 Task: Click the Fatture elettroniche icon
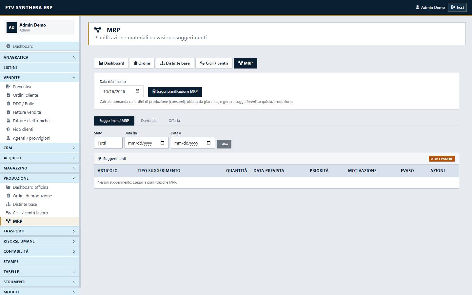[x=8, y=121]
